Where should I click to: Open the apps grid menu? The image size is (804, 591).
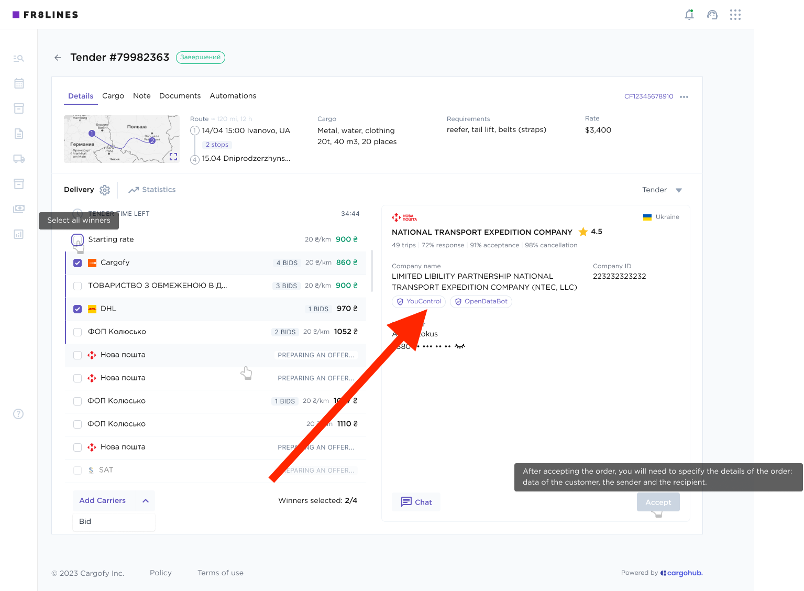pos(735,15)
